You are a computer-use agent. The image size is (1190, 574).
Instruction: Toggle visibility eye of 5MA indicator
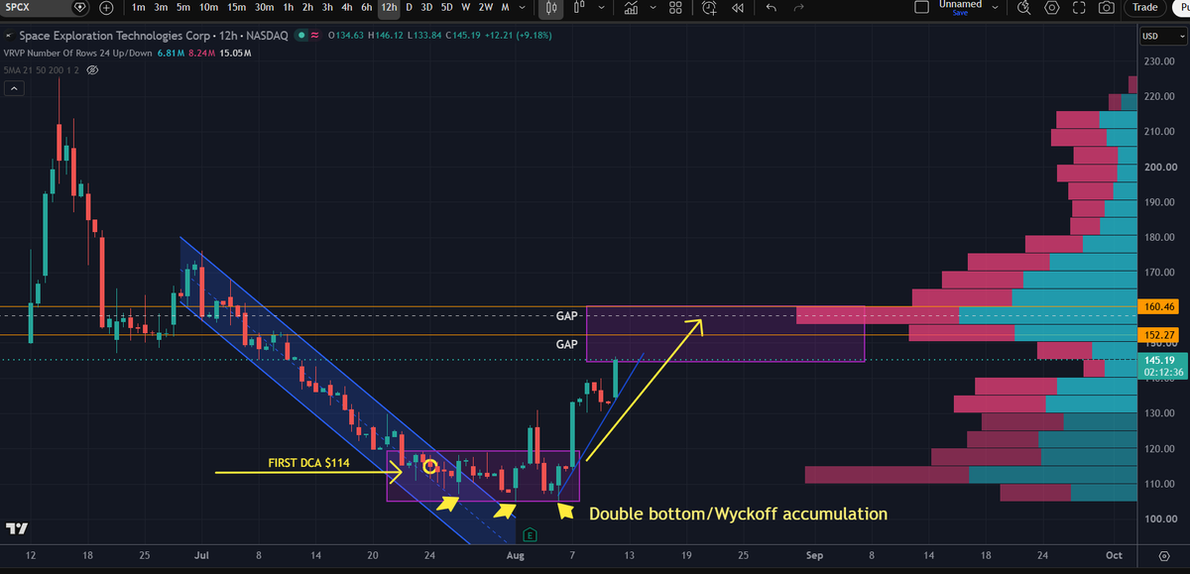point(92,71)
